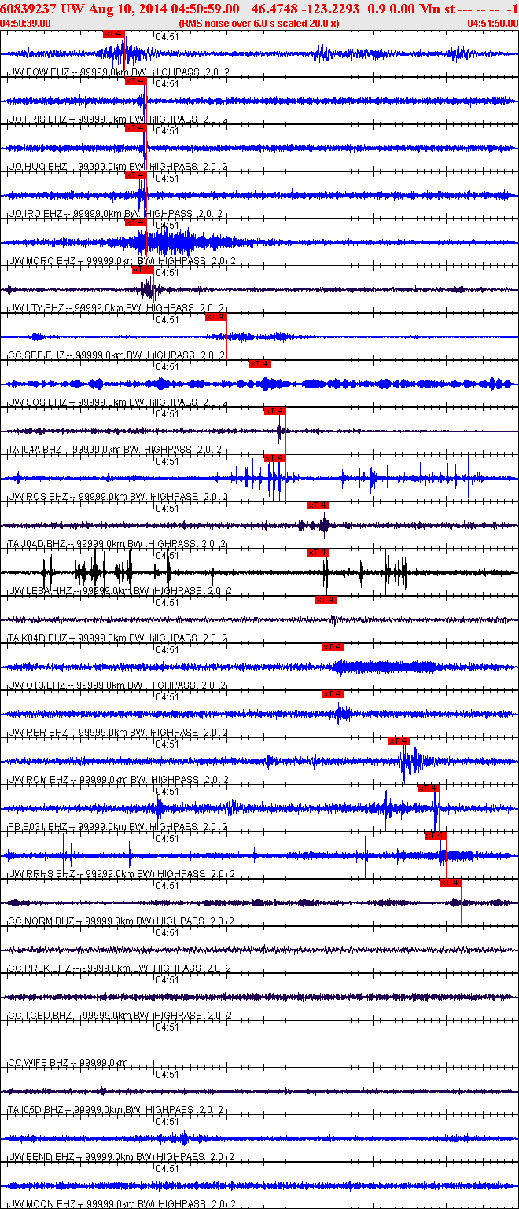
Task: Select the TA J04D BHZ station label
Action: pos(36,544)
